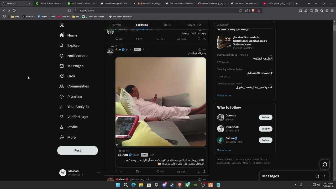This screenshot has width=336, height=189.
Task: Open Notifications in the sidebar
Action: point(74,56)
